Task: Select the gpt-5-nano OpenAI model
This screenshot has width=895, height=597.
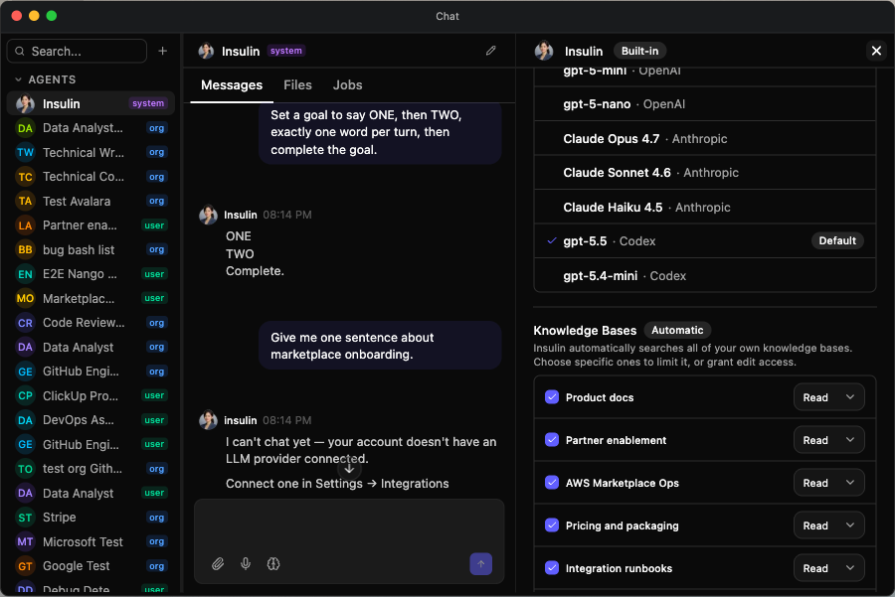Action: 704,104
